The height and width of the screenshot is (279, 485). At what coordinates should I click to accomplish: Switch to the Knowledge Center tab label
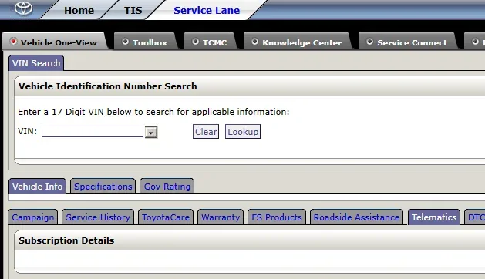tap(302, 42)
